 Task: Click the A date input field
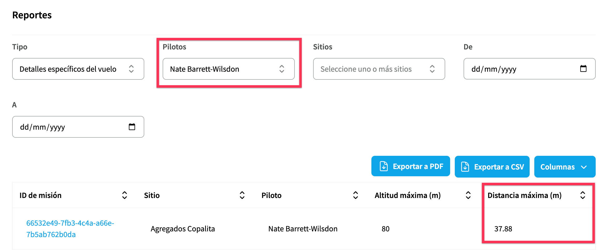pos(78,127)
